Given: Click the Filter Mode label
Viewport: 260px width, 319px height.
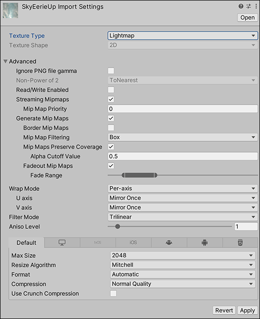Looking at the screenshot, I should click(24, 217).
